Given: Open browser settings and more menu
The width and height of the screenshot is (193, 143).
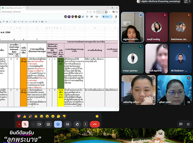Looking at the screenshot, I should [x=110, y=12].
